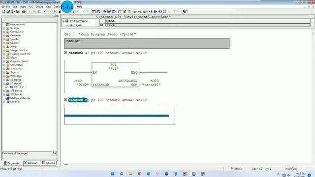Open the View menu
Image resolution: width=315 pixels, height=177 pixels.
click(48, 6)
